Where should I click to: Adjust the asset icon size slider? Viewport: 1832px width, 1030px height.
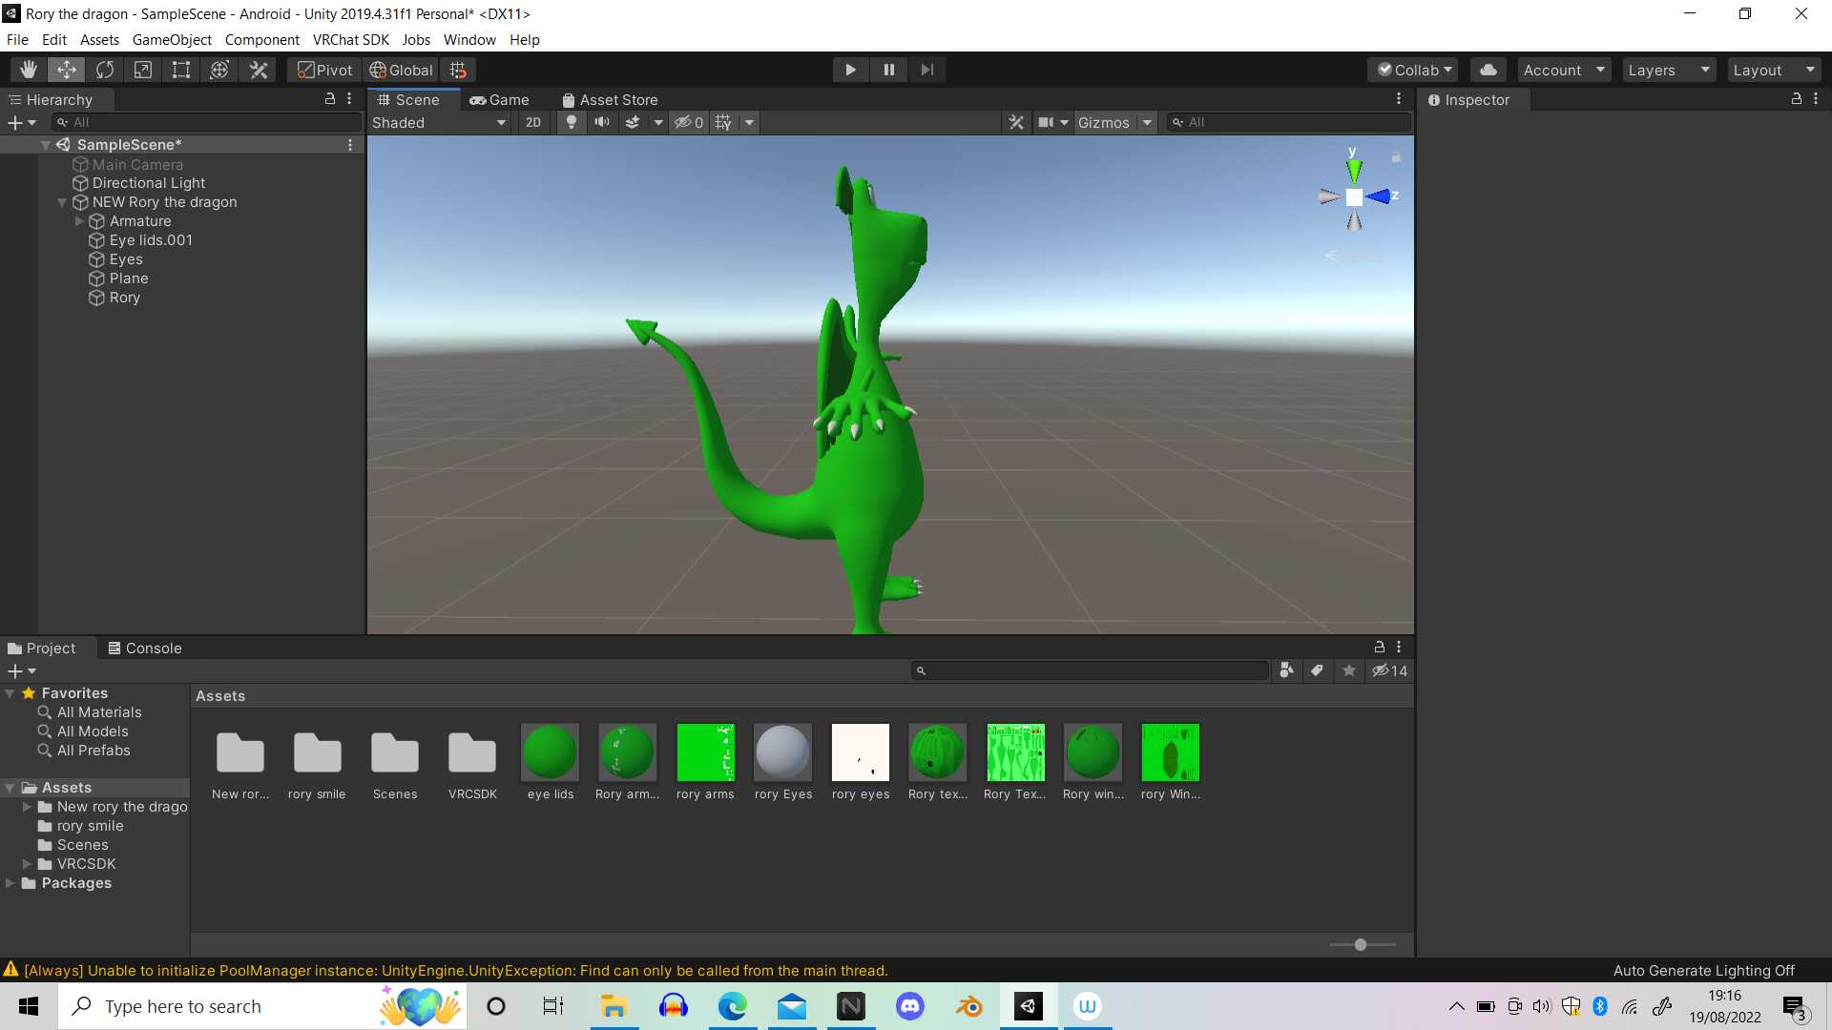[x=1361, y=944]
